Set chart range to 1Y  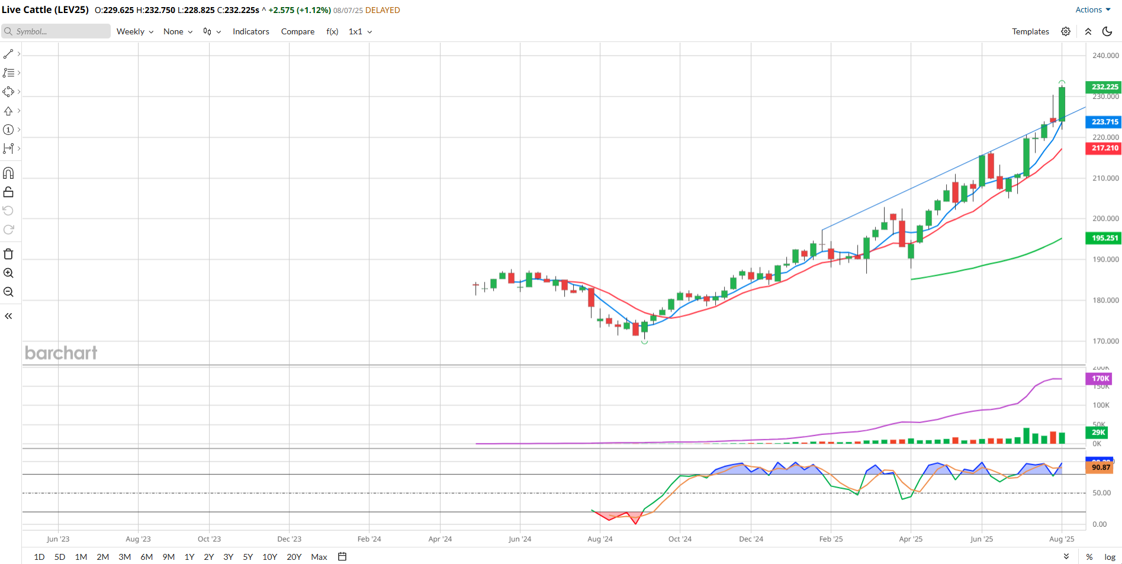[x=189, y=557]
